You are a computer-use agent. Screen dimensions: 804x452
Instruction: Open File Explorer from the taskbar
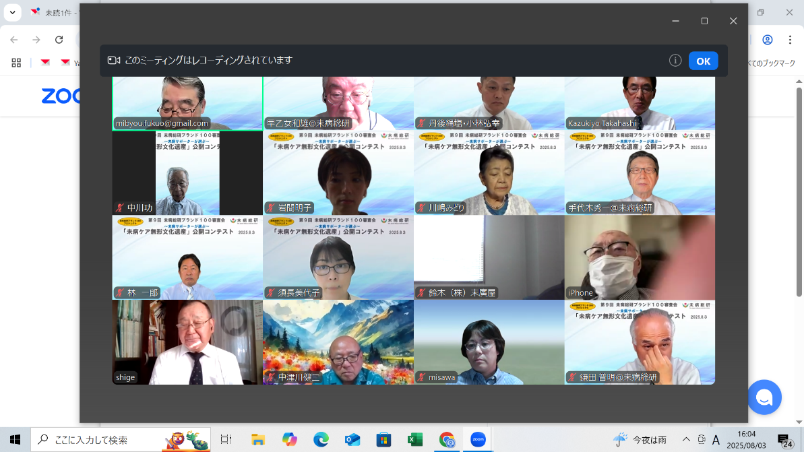[258, 440]
